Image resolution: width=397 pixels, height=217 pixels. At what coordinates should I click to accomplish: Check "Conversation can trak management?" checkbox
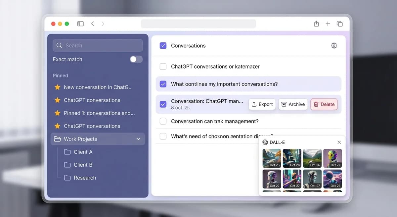(x=163, y=121)
